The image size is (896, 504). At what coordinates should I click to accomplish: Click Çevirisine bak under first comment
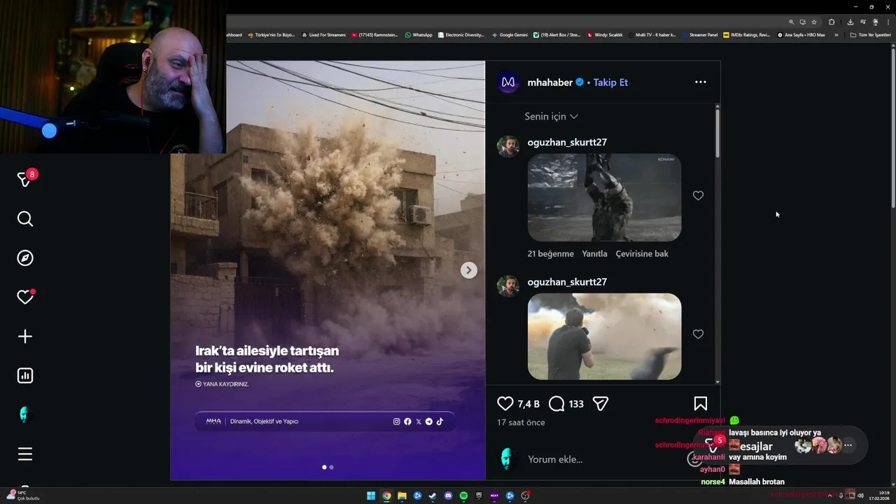pos(642,253)
